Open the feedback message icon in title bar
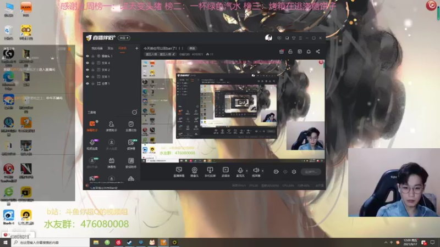 point(279,38)
